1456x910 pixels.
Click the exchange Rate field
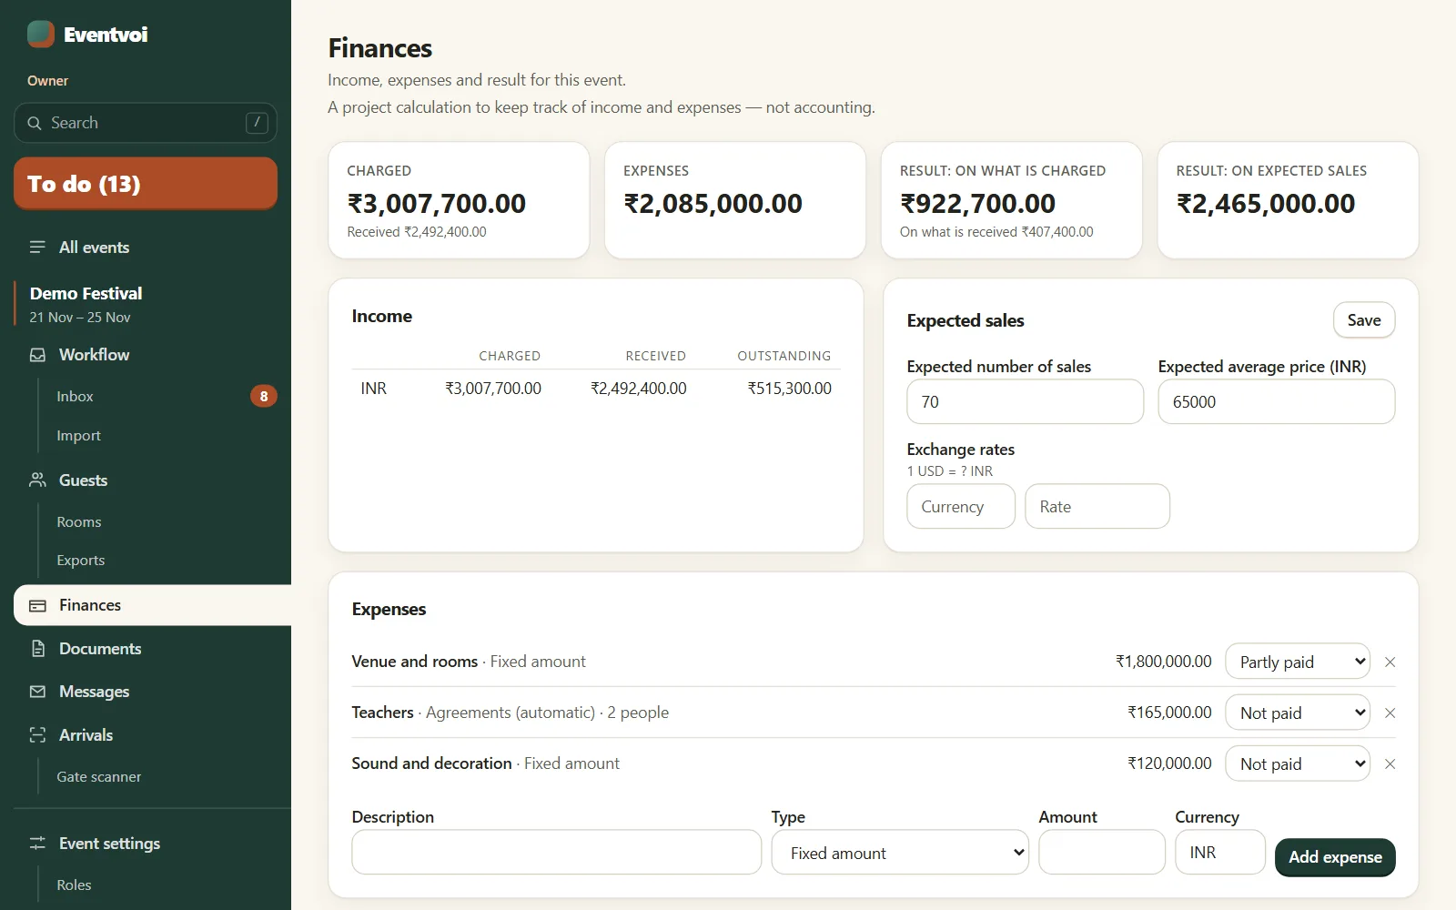coord(1097,506)
